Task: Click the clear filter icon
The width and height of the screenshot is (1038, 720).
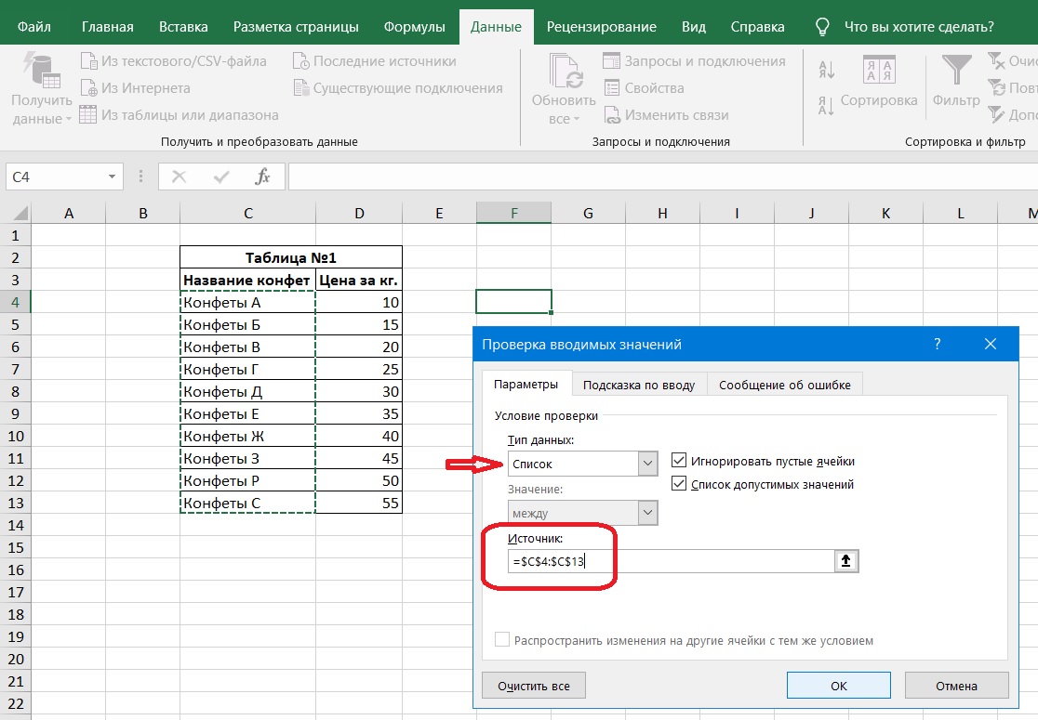Action: pyautogui.click(x=996, y=60)
